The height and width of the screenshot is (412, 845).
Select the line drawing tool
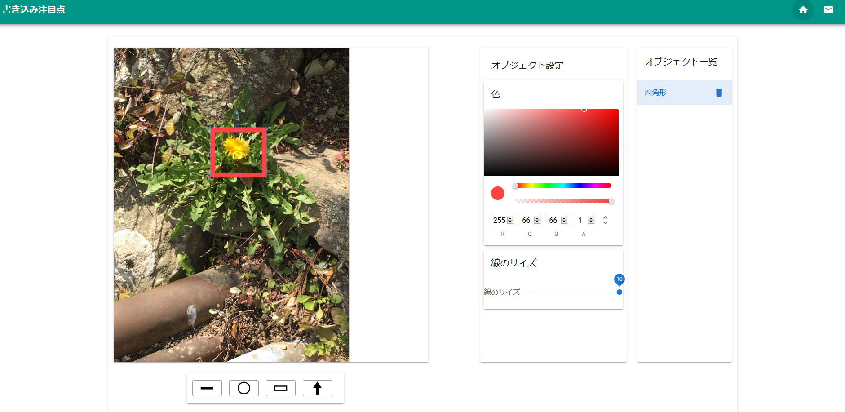(x=207, y=388)
